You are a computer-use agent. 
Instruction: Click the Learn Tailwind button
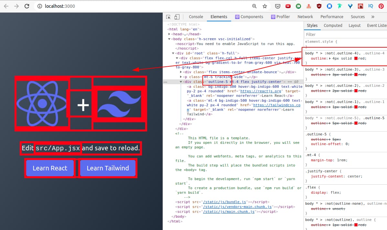coord(108,168)
